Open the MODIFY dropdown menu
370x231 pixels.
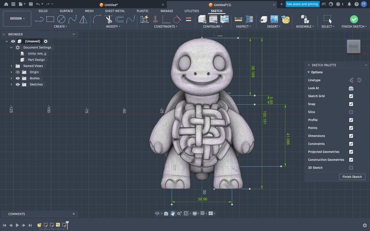[113, 27]
